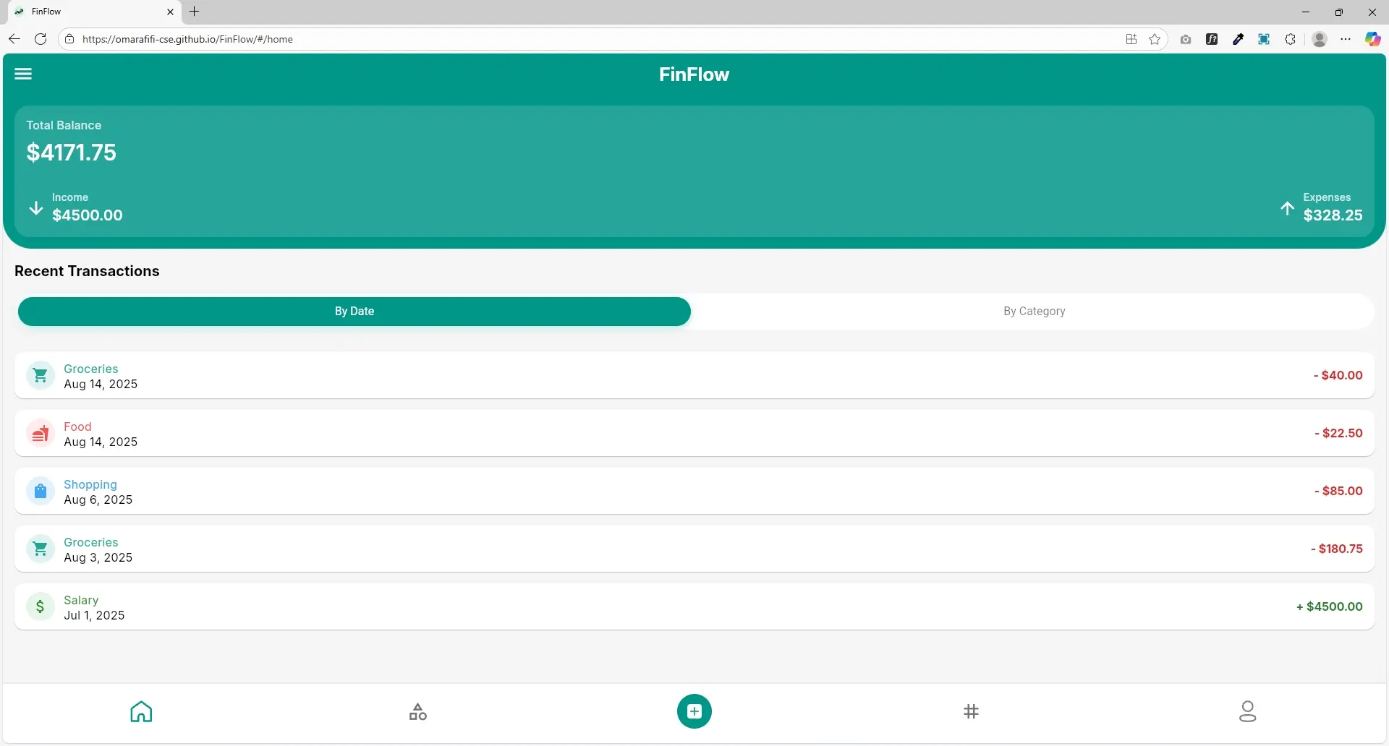This screenshot has height=746, width=1389.
Task: Open the Salary Jul 1, 2025 transaction
Action: (x=694, y=606)
